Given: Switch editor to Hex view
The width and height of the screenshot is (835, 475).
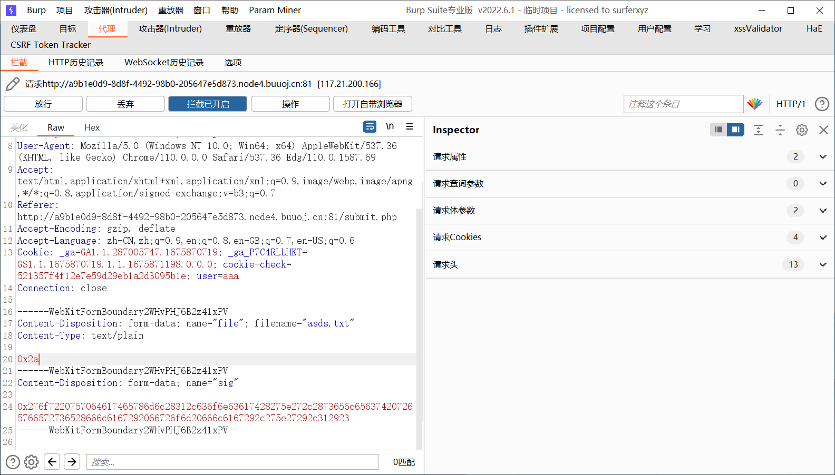Looking at the screenshot, I should click(92, 127).
